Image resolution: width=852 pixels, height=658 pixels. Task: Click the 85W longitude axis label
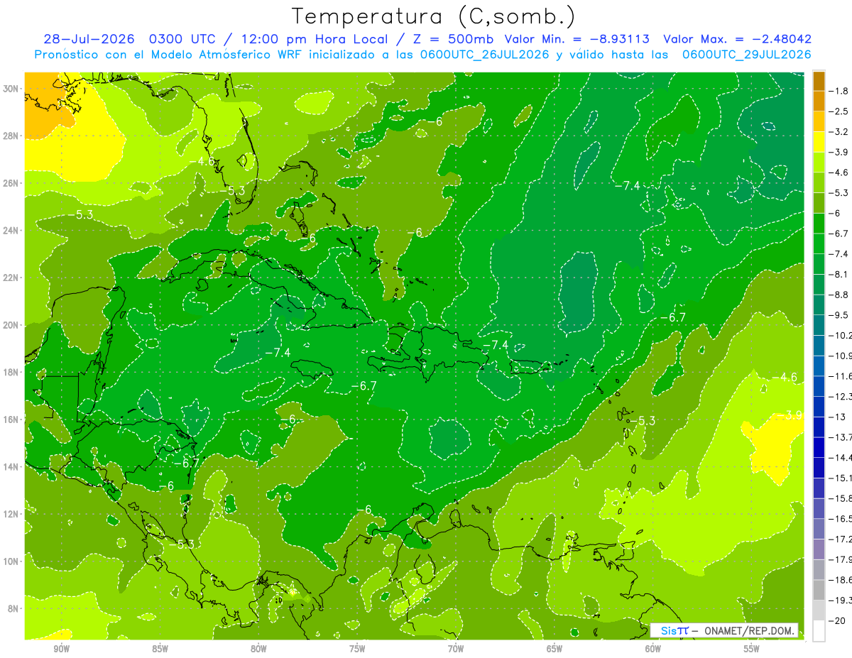pyautogui.click(x=160, y=649)
